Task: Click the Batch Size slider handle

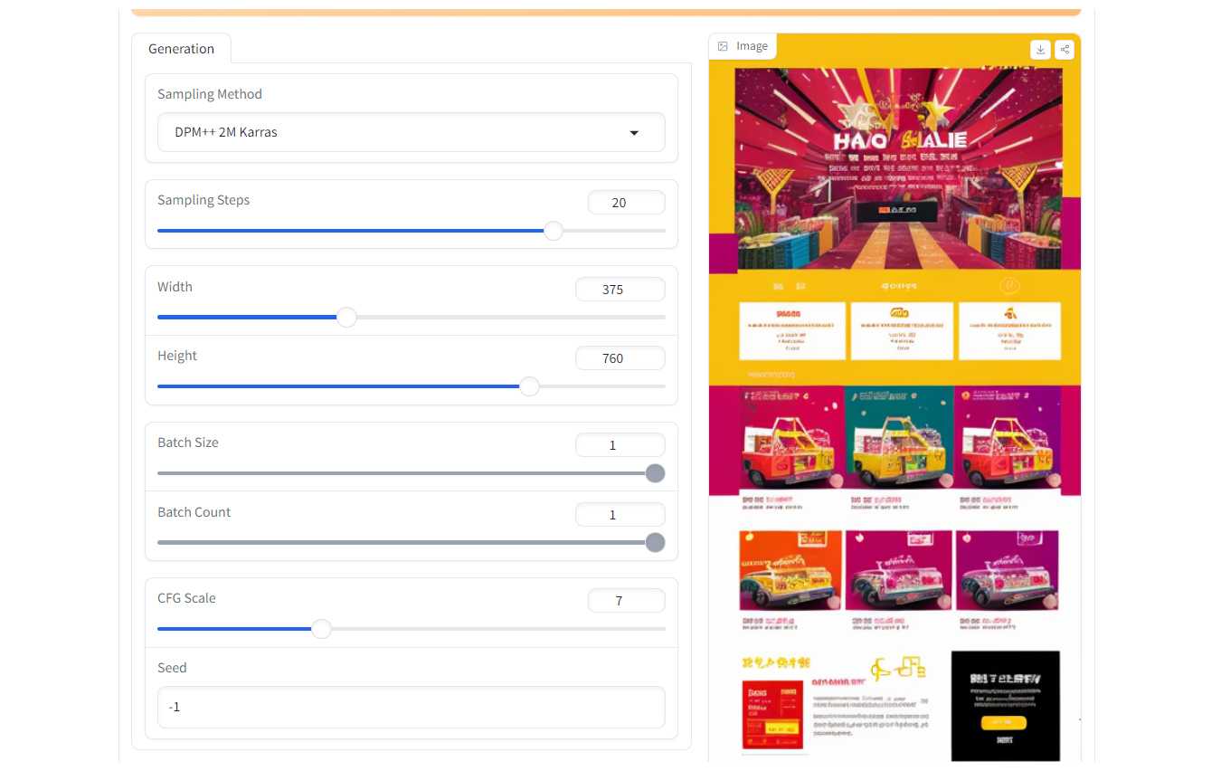Action: pos(655,473)
